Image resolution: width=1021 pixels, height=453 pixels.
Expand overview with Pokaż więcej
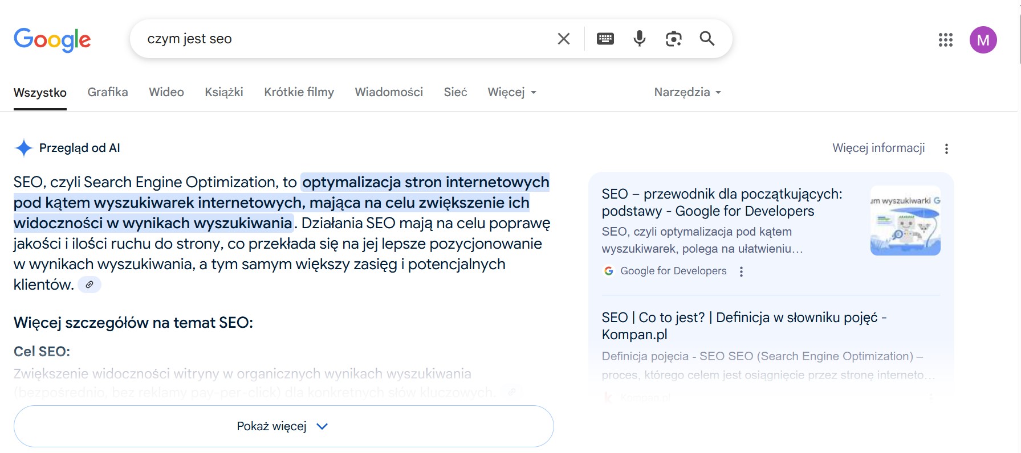(283, 426)
